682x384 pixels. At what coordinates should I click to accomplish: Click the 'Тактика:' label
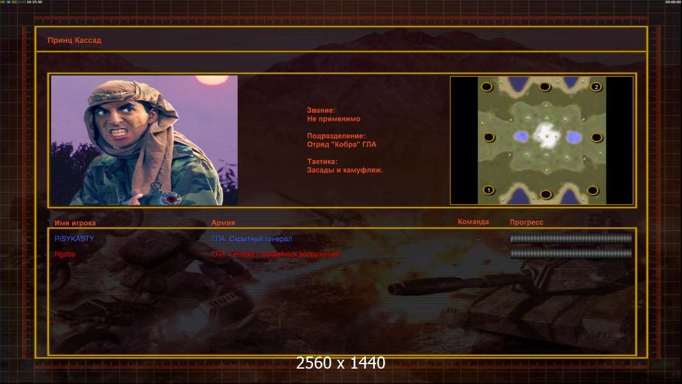(x=322, y=161)
